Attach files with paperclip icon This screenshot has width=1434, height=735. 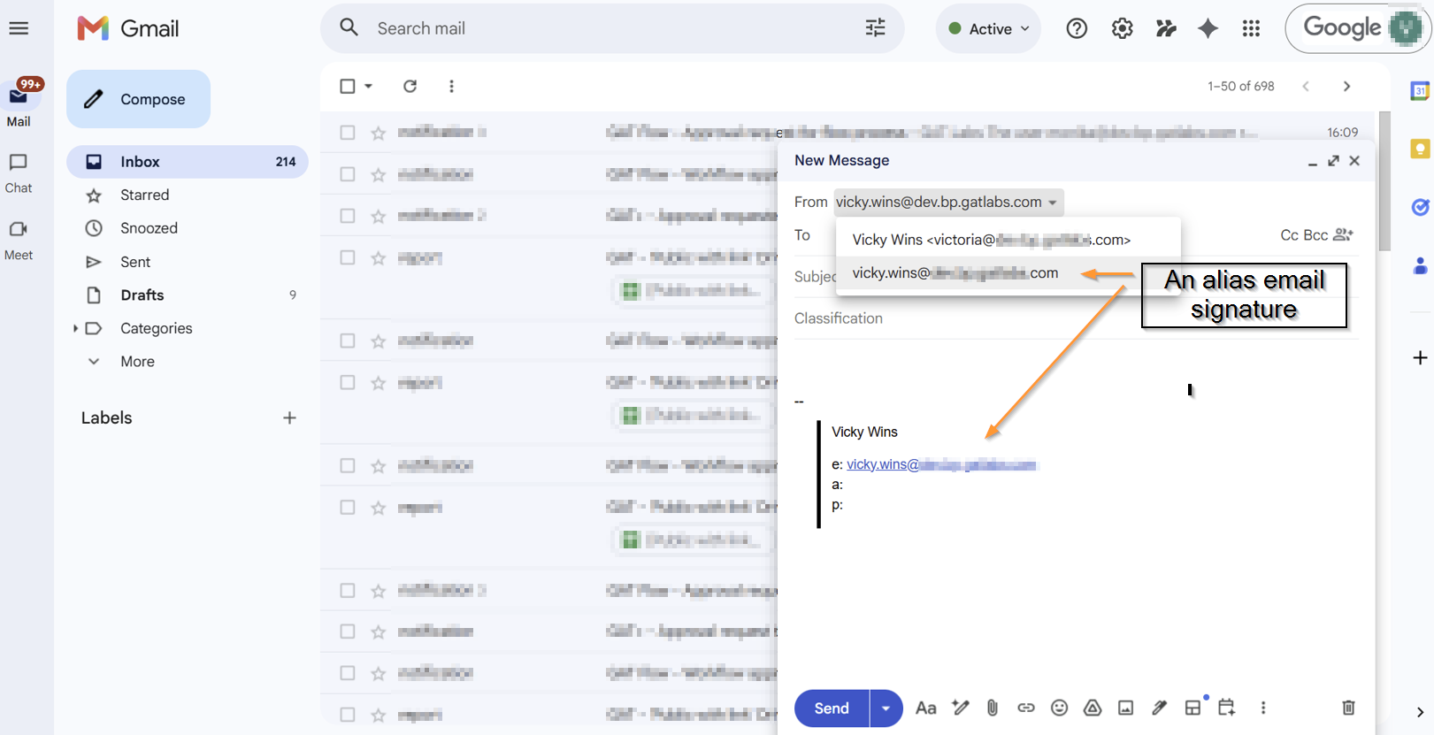(x=993, y=708)
